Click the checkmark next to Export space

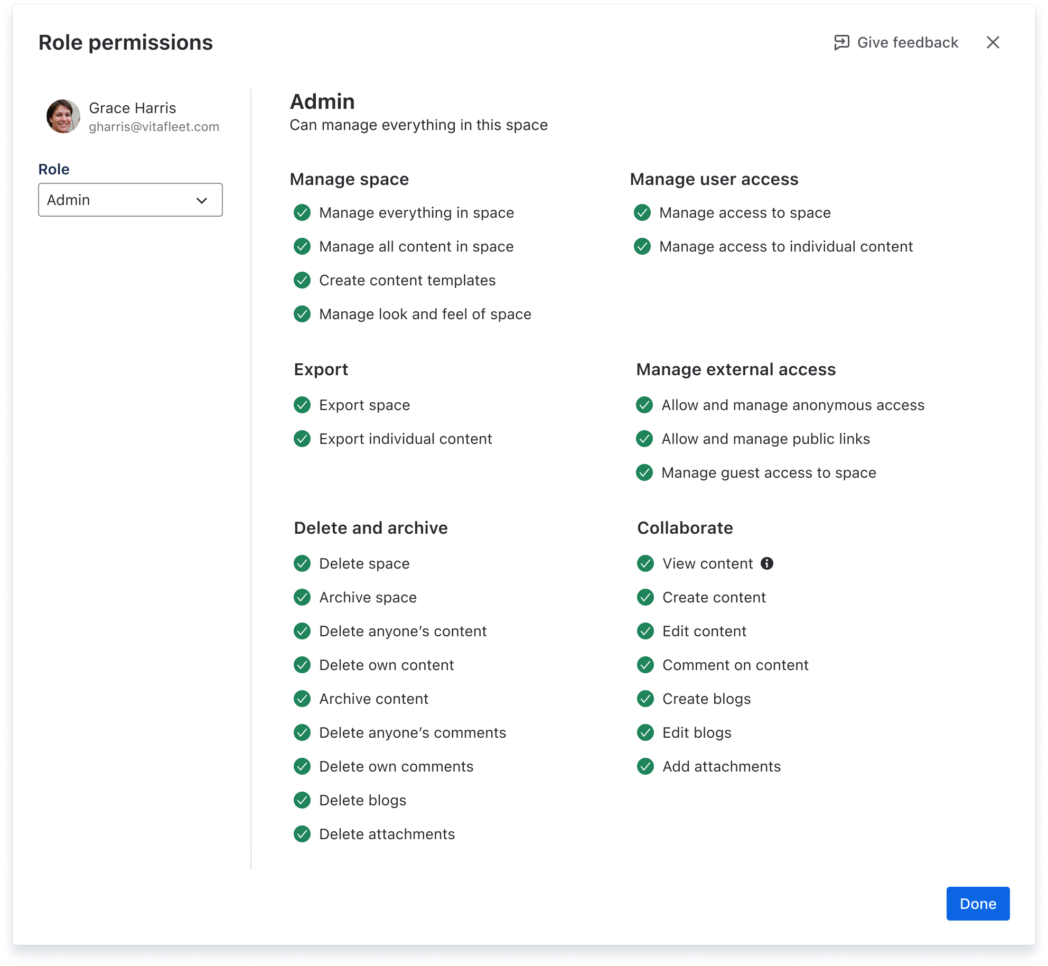pyautogui.click(x=302, y=405)
